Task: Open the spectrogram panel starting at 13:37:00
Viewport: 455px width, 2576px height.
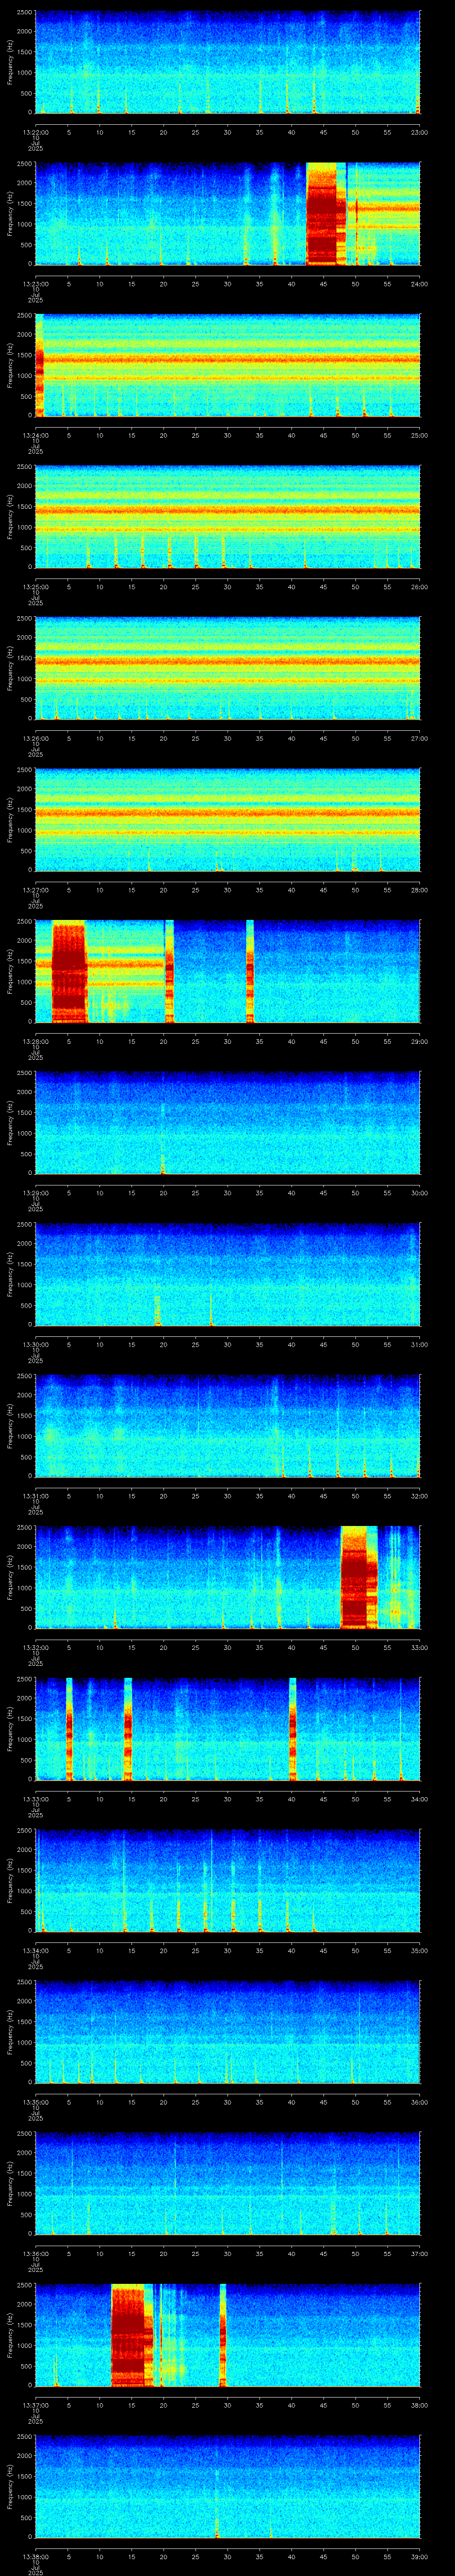Action: click(227, 2336)
